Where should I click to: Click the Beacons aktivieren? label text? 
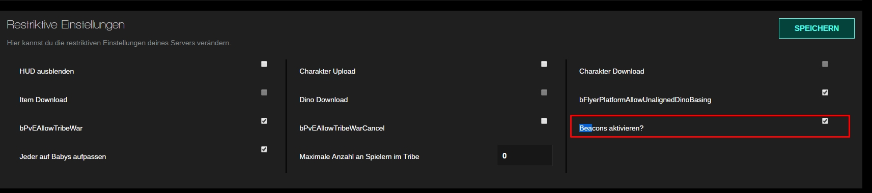tap(611, 128)
